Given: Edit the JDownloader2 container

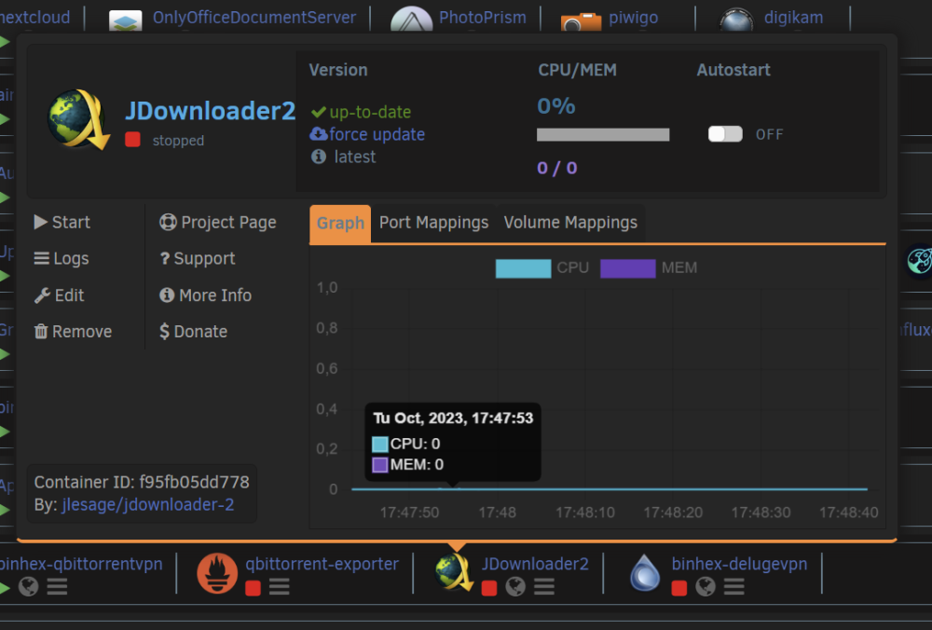Looking at the screenshot, I should 60,295.
